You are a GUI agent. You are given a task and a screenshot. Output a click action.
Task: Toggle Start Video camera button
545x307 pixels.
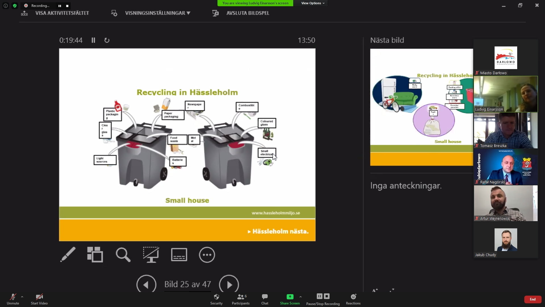[x=39, y=299]
